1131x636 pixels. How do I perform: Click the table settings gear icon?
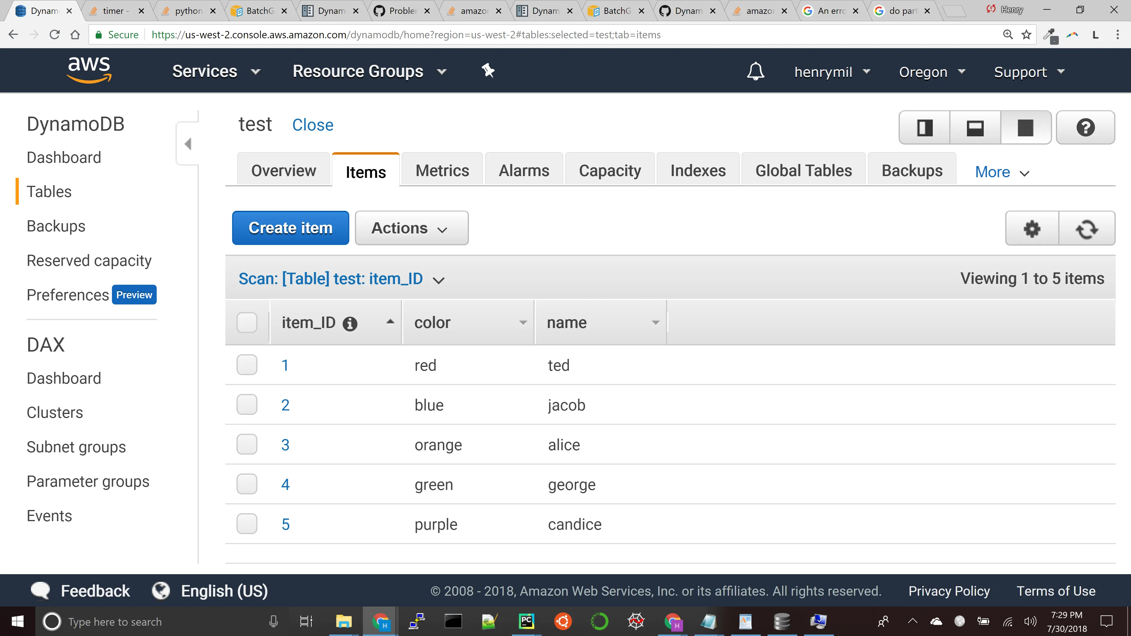1032,228
